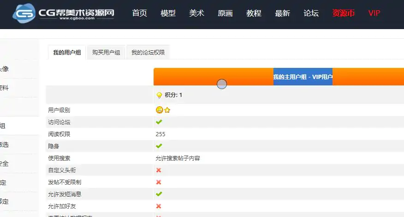Click the red cross for 发帖不受限制
This screenshot has width=404, height=217.
[x=159, y=182]
